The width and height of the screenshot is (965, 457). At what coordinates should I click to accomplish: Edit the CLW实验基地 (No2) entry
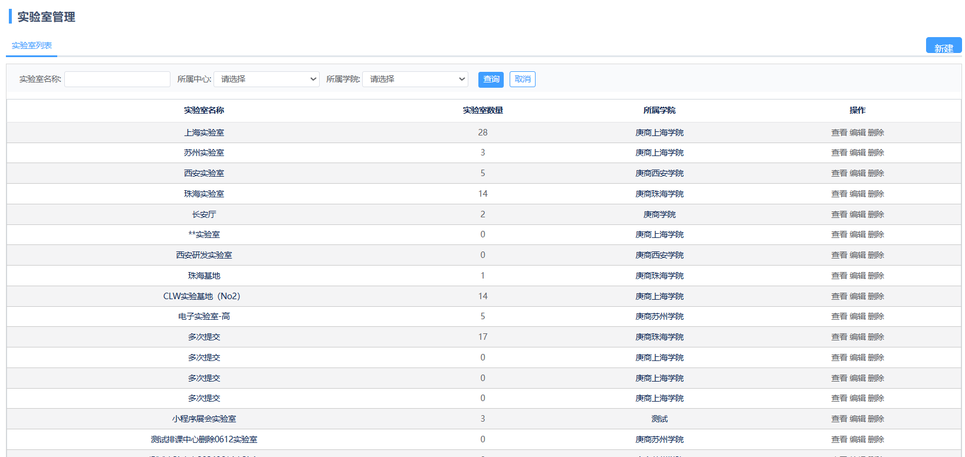coord(858,296)
